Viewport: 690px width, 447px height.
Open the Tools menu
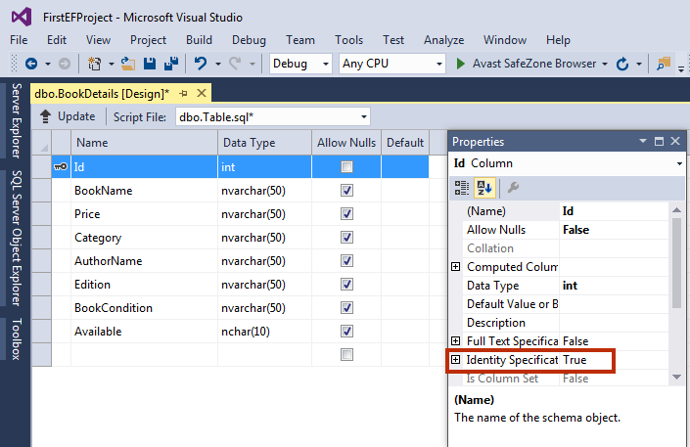coord(349,40)
